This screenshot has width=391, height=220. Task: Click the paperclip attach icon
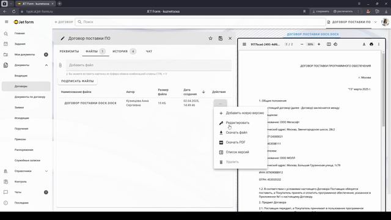pos(60,65)
